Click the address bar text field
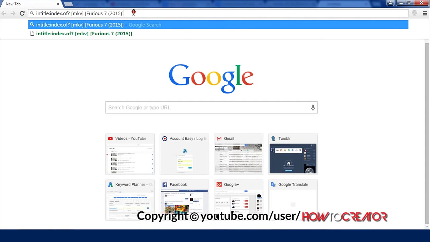The image size is (430, 242). [x=218, y=13]
